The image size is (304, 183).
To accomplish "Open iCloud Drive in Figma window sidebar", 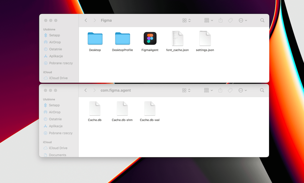I will (x=58, y=78).
